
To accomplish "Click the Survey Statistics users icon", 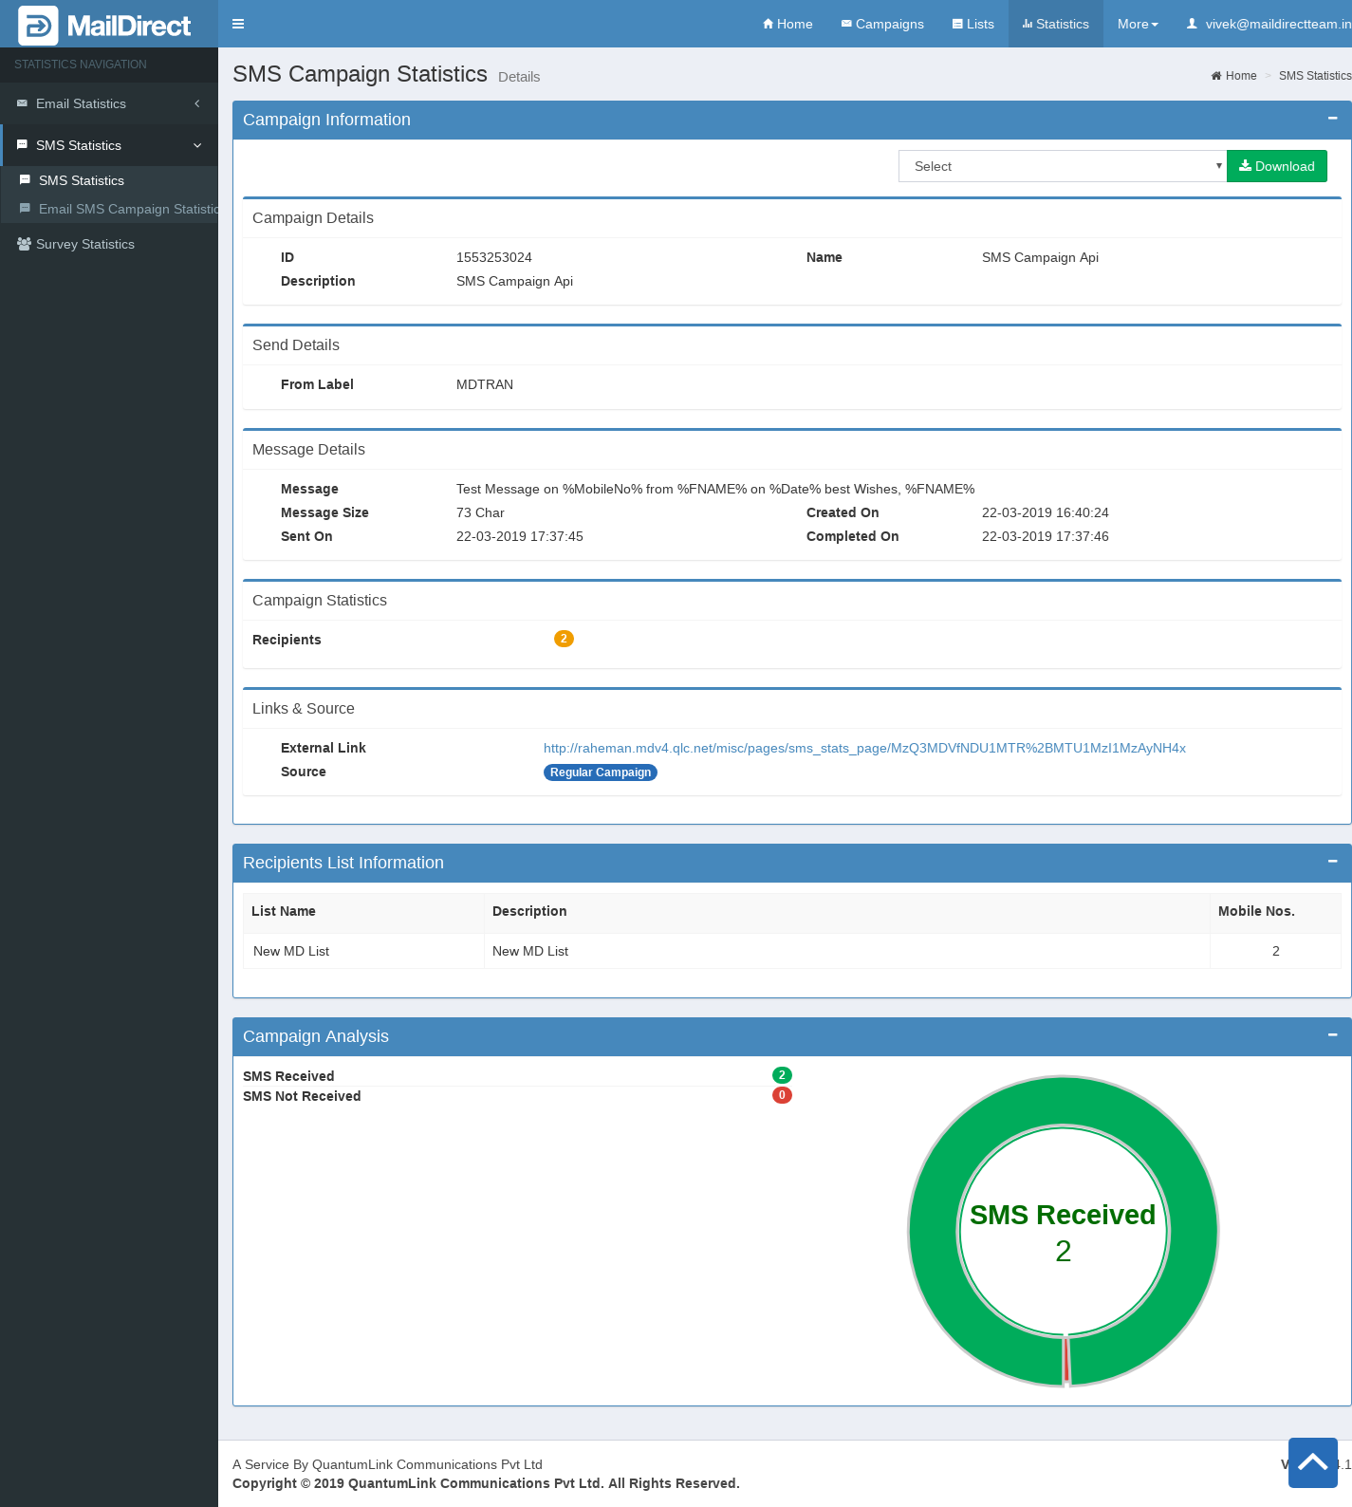I will 24,244.
